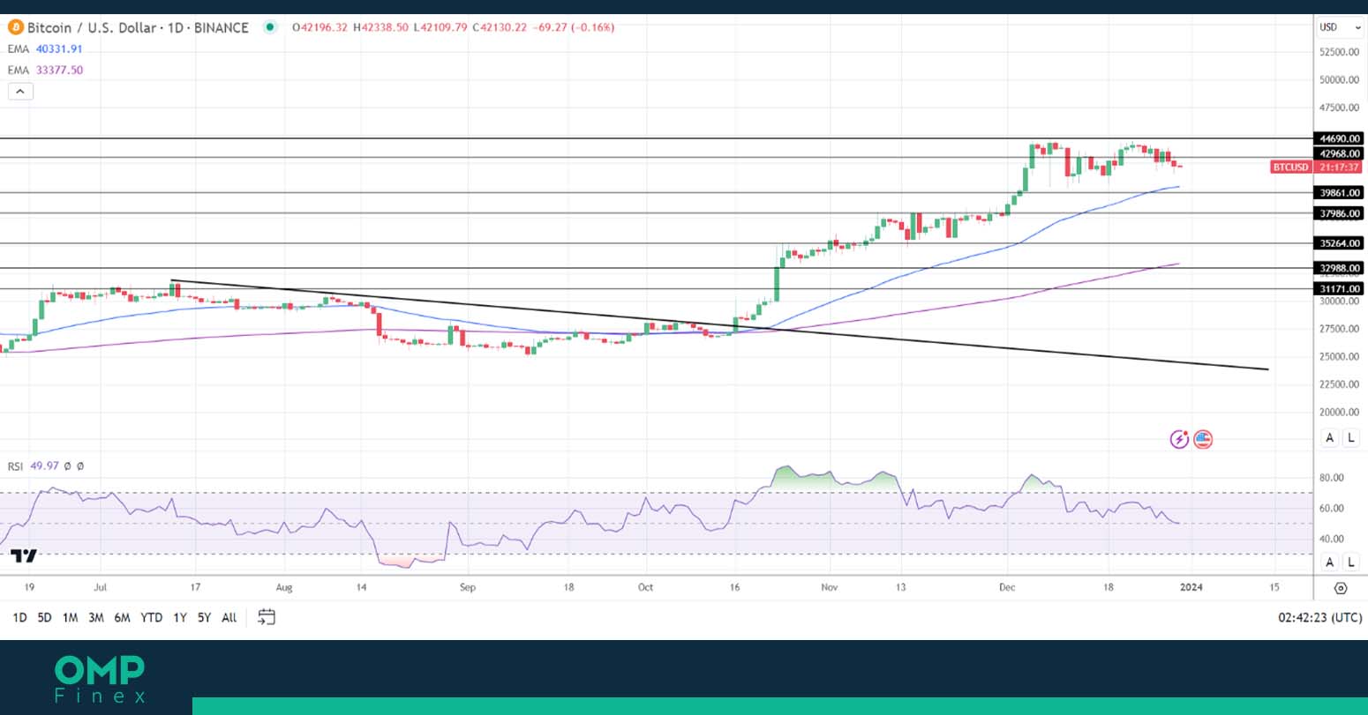Click the BTCUSD current price tag
This screenshot has width=1368, height=715.
[x=1317, y=168]
